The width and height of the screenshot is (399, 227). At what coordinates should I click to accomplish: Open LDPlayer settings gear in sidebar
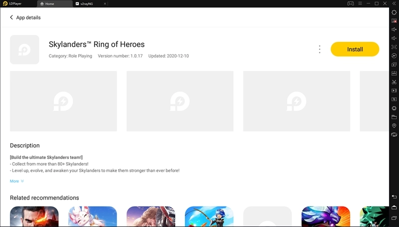click(394, 12)
